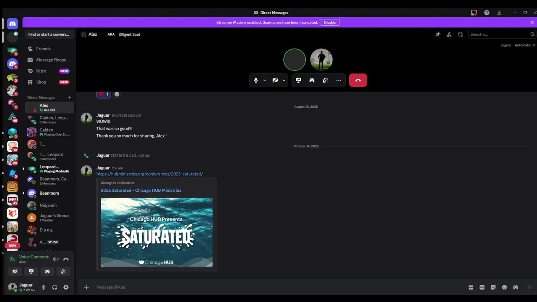The height and width of the screenshot is (302, 537).
Task: Open stream recording indicator icon in title bar
Action: (474, 13)
